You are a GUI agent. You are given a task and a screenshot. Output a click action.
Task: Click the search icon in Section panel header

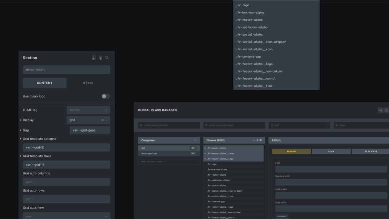click(x=107, y=58)
